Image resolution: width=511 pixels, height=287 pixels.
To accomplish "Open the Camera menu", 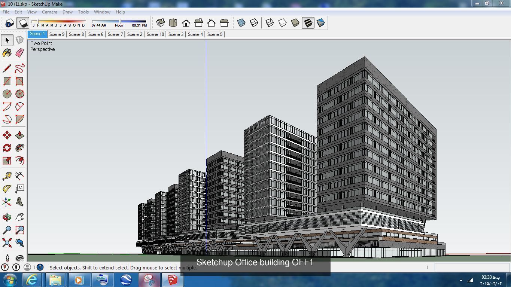I will [49, 12].
